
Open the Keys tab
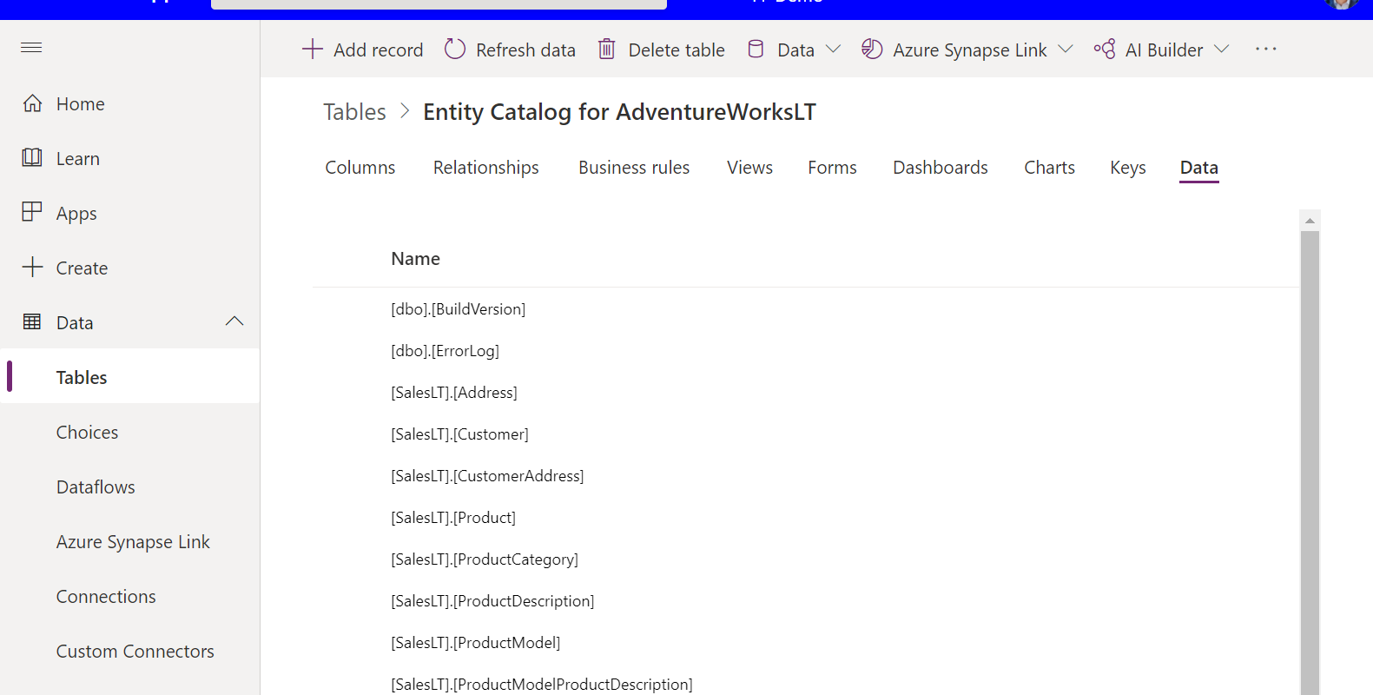point(1128,167)
